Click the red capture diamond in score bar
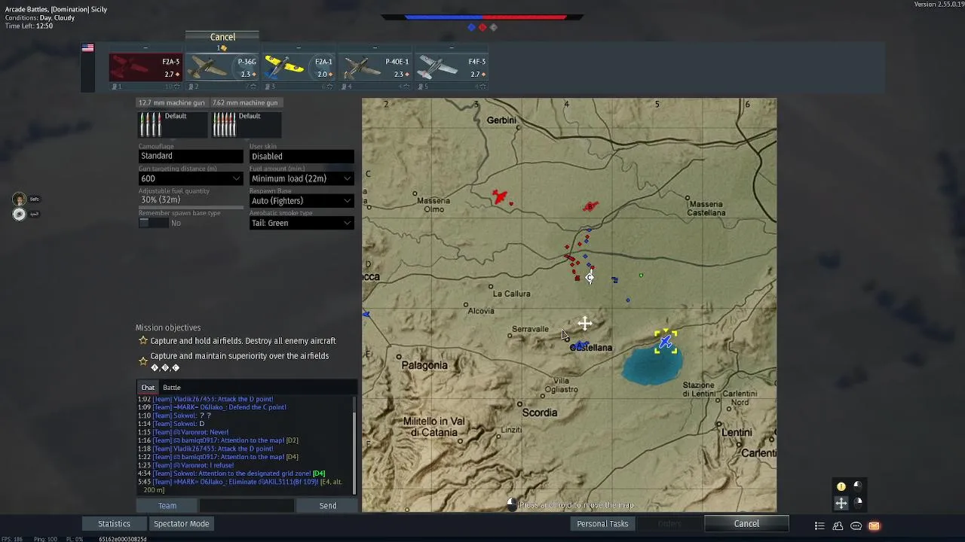 coord(482,27)
